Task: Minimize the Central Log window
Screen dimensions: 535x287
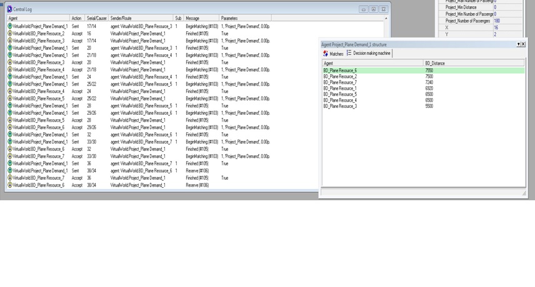Action: click(x=363, y=9)
